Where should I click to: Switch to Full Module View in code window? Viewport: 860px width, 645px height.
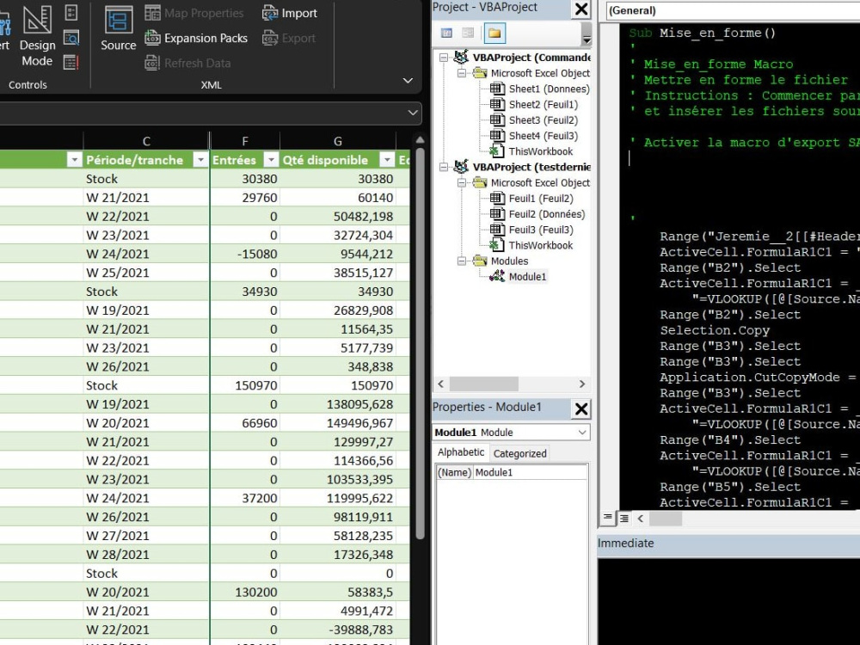click(x=623, y=518)
